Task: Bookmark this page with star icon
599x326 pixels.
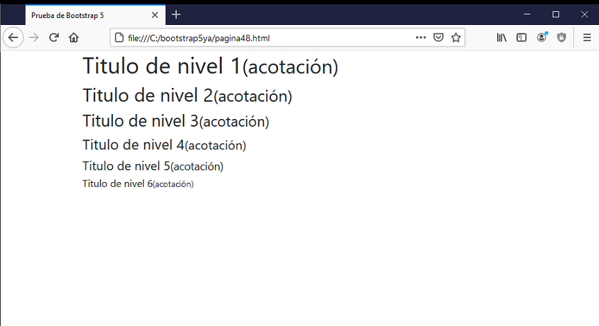Action: pos(455,37)
